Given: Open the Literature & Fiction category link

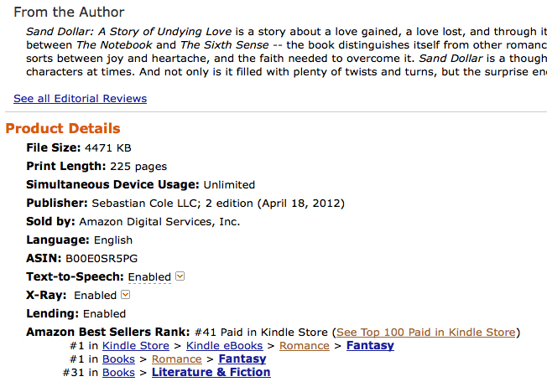Looking at the screenshot, I should pos(211,373).
